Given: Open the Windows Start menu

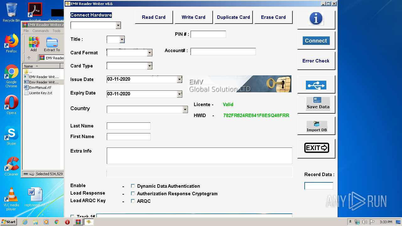Looking at the screenshot, I should point(9,222).
